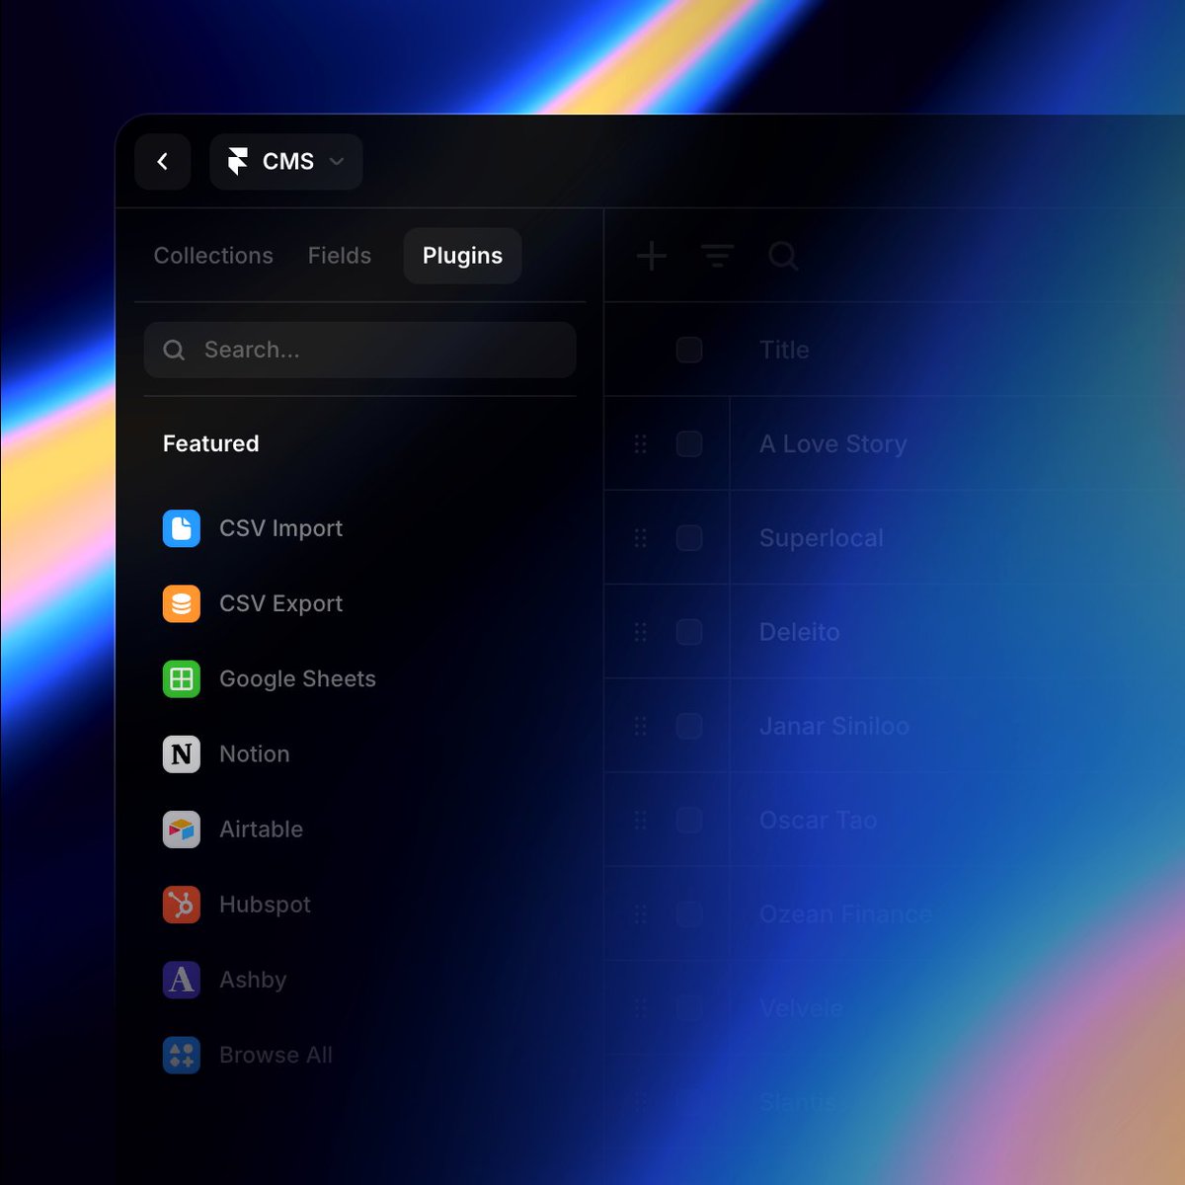
Task: Open the Ashby plugin label
Action: pyautogui.click(x=253, y=980)
